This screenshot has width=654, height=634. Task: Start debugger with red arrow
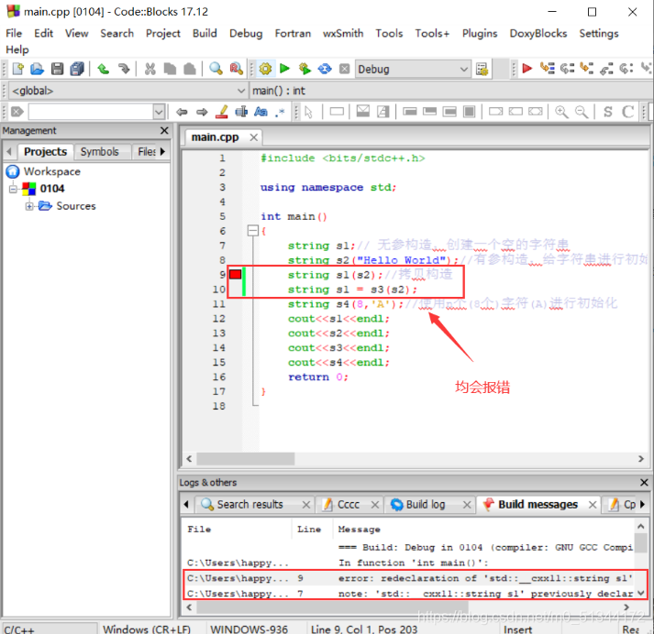tap(527, 69)
